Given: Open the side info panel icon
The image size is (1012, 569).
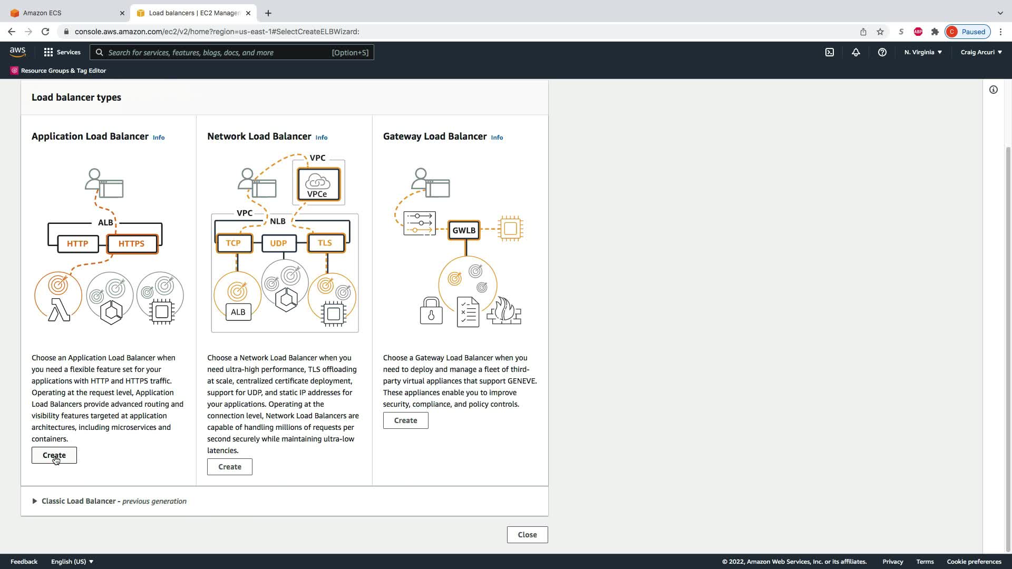Looking at the screenshot, I should pos(994,90).
